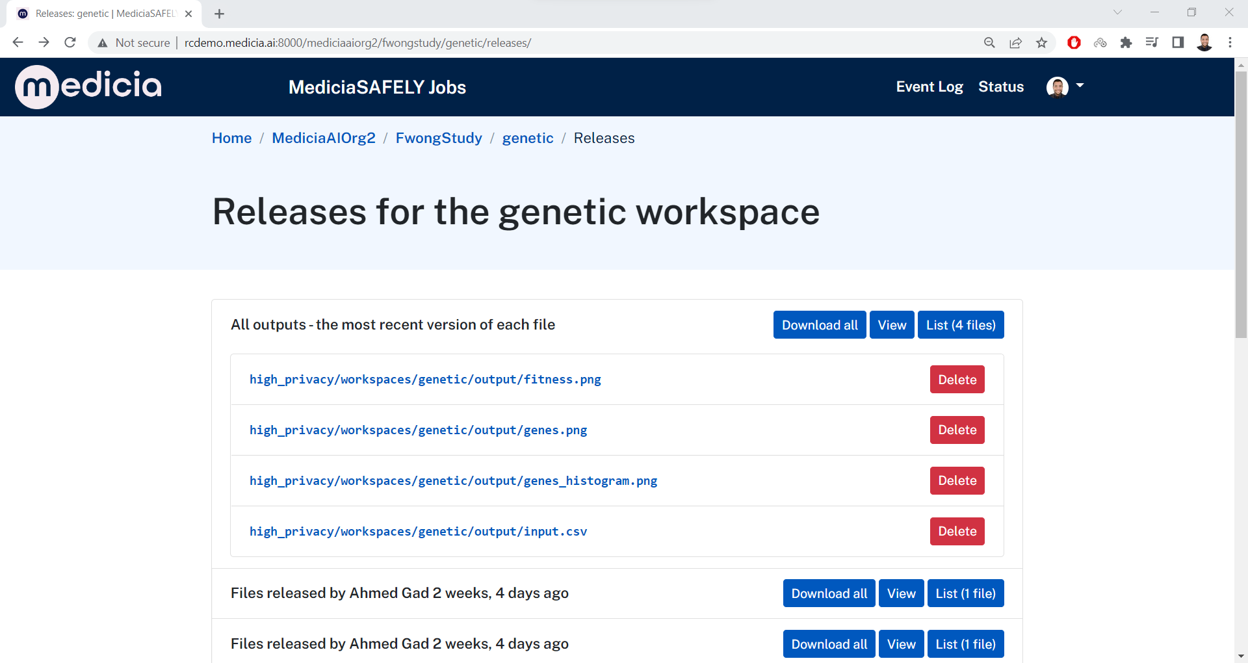Click List (4 files) button
Image resolution: width=1248 pixels, height=663 pixels.
(x=961, y=325)
